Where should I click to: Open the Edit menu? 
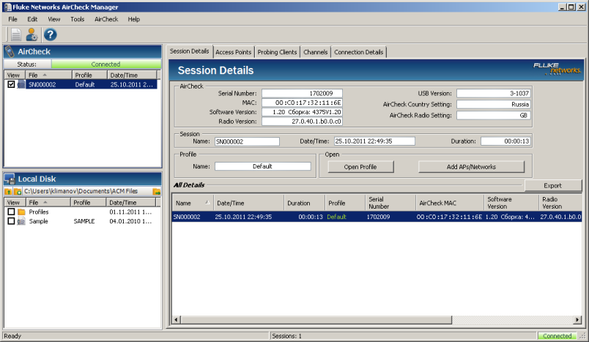pyautogui.click(x=32, y=19)
